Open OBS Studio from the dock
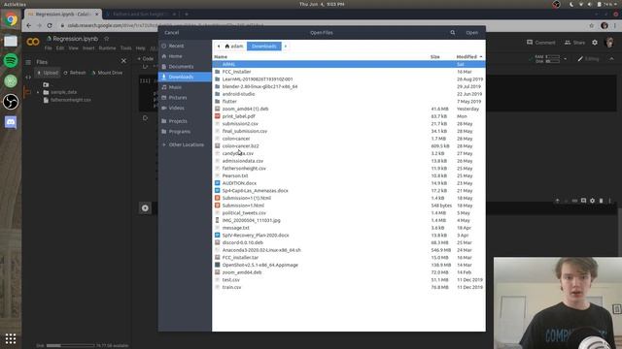This screenshot has height=349, width=622. point(11,102)
